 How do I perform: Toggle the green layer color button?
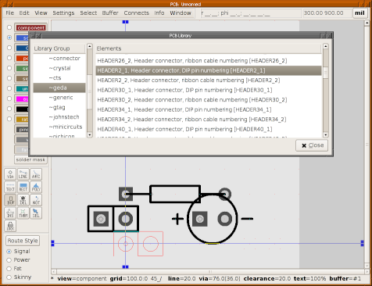tap(22, 69)
